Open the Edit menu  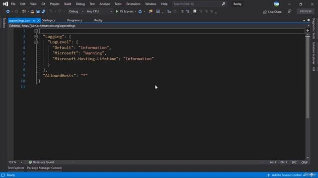[23, 4]
